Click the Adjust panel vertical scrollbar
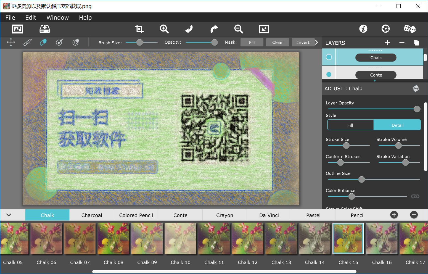428x274 pixels. (x=426, y=137)
